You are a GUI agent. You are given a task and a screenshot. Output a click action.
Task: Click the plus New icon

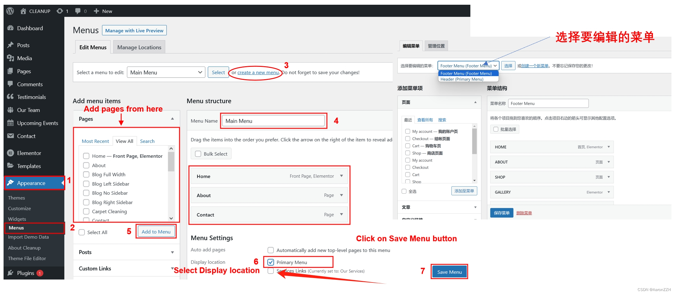96,11
